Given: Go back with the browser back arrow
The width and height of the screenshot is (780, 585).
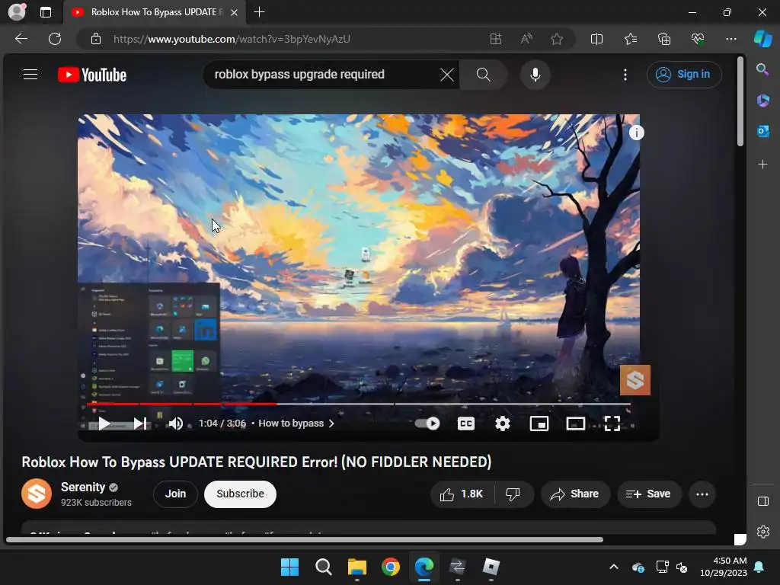Looking at the screenshot, I should (21, 39).
